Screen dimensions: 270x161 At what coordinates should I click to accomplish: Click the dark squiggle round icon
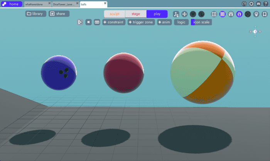[201, 14]
